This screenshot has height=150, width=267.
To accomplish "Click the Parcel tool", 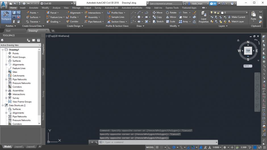I will click(x=52, y=13).
